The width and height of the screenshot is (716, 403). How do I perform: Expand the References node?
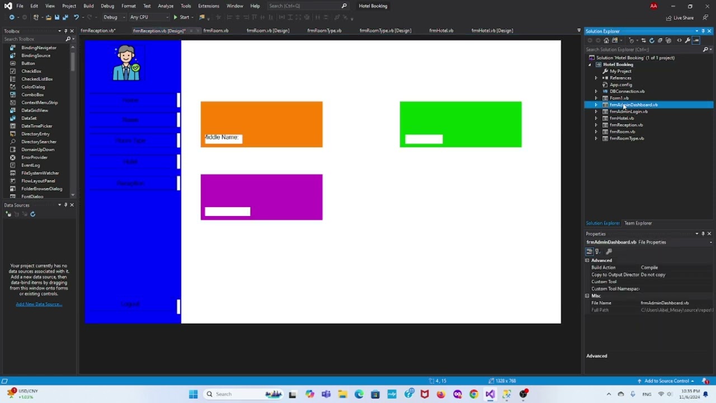coord(596,78)
